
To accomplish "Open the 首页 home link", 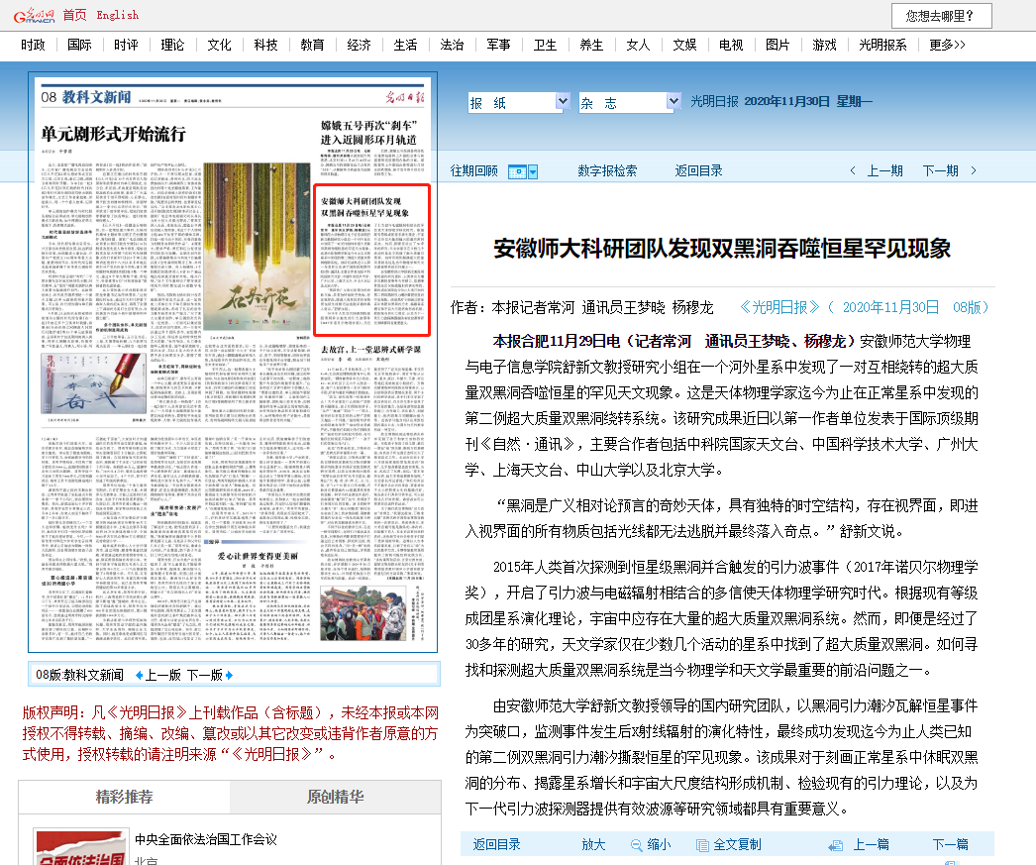I will coord(74,15).
